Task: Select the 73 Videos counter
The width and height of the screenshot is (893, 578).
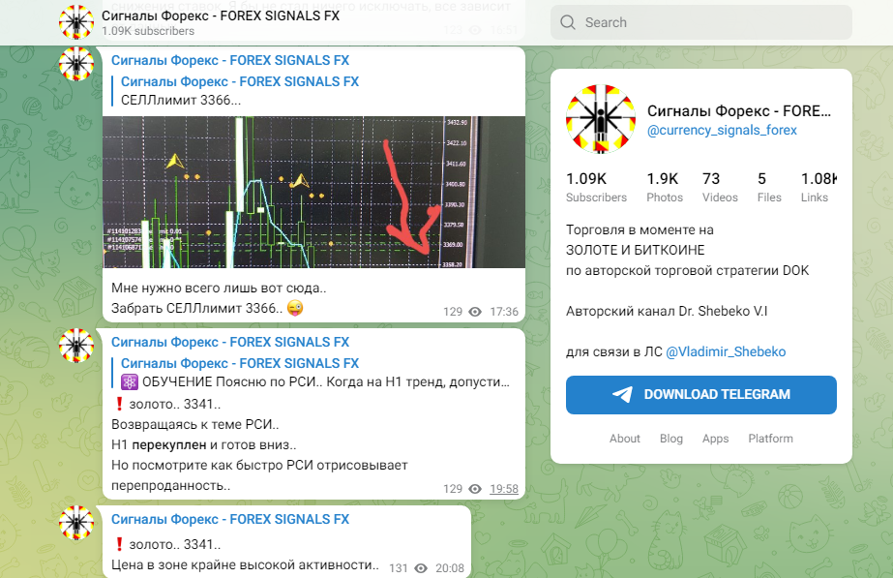Action: (719, 188)
